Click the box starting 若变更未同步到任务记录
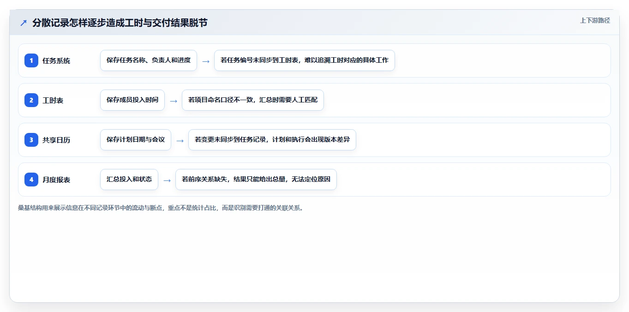This screenshot has height=312, width=629. click(272, 140)
